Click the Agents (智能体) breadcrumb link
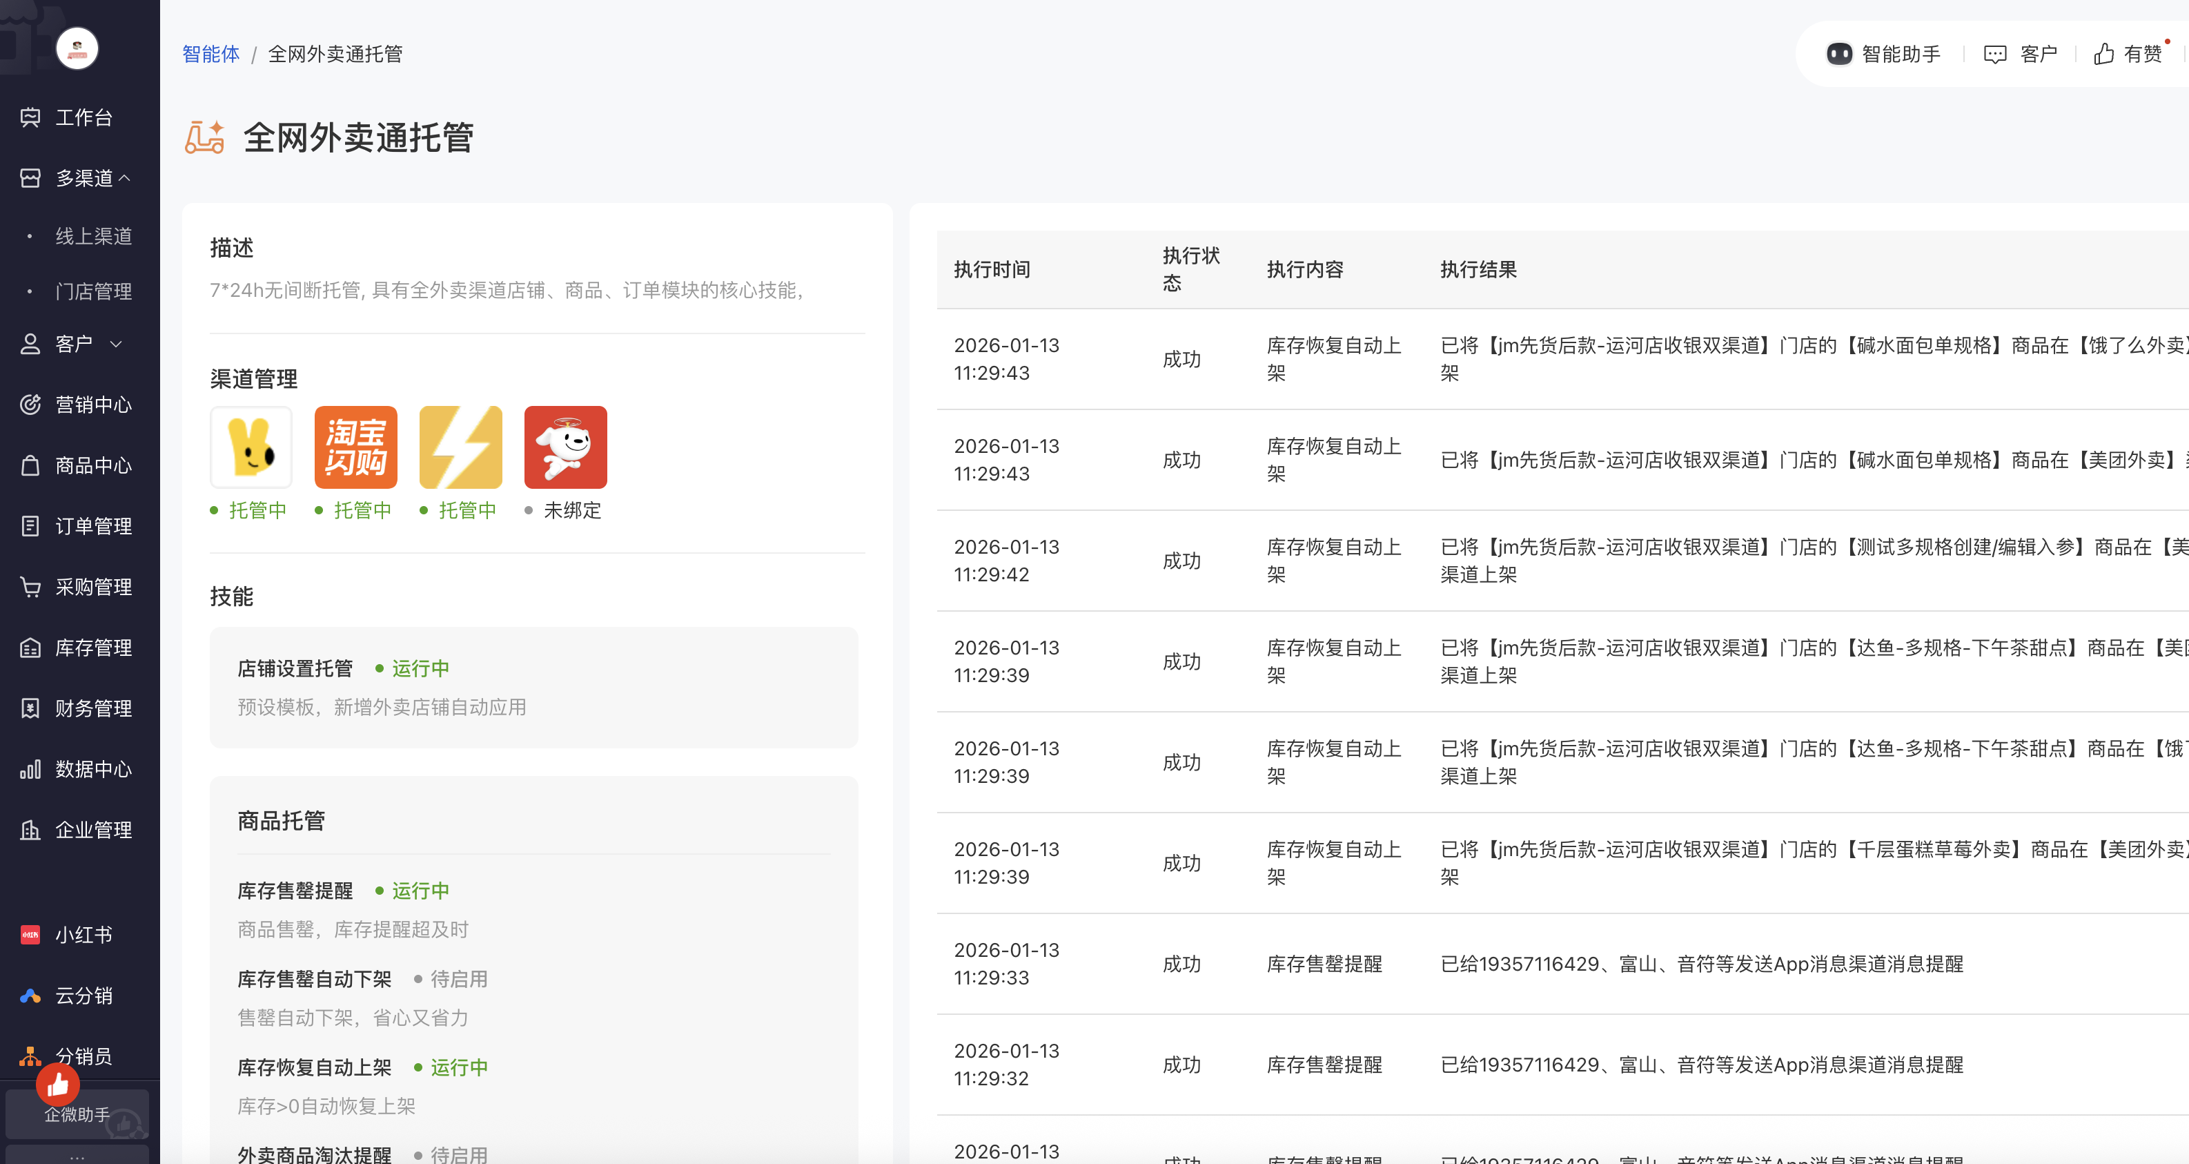The height and width of the screenshot is (1164, 2189). click(x=210, y=55)
